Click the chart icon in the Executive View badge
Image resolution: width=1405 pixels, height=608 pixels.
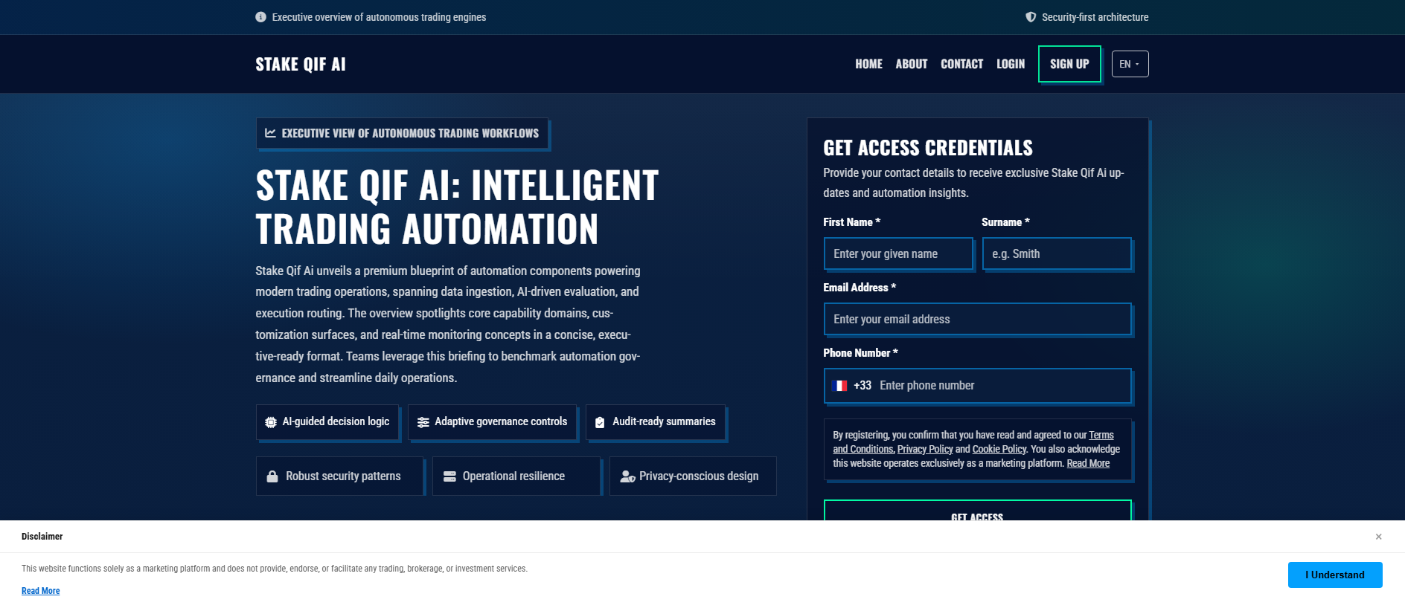tap(270, 133)
